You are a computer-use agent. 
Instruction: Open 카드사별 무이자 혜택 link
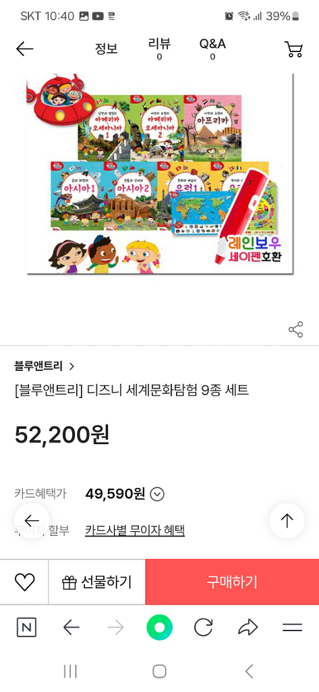click(135, 530)
